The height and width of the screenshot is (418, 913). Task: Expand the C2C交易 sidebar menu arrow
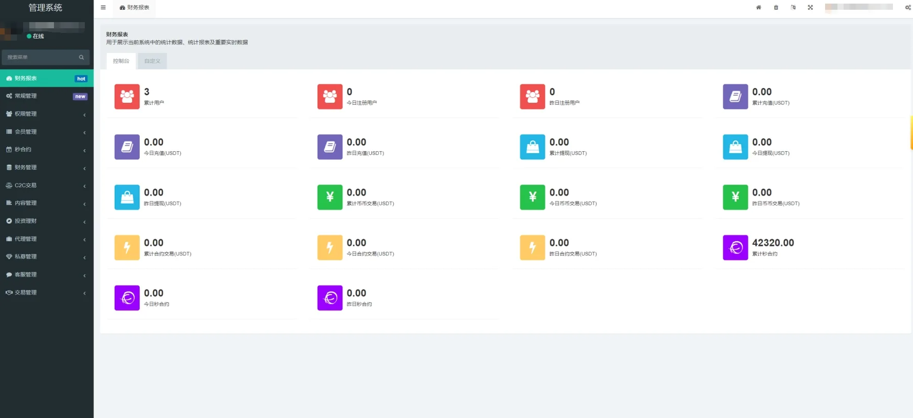(x=84, y=186)
